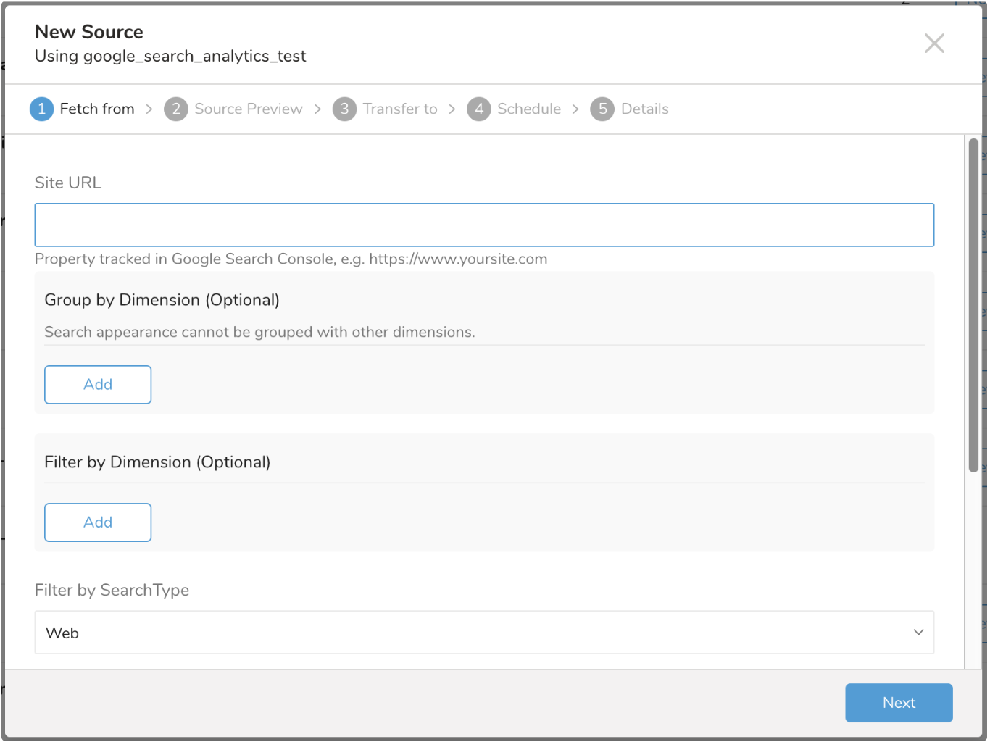
Task: Click the step 3 number circle
Action: [x=344, y=109]
